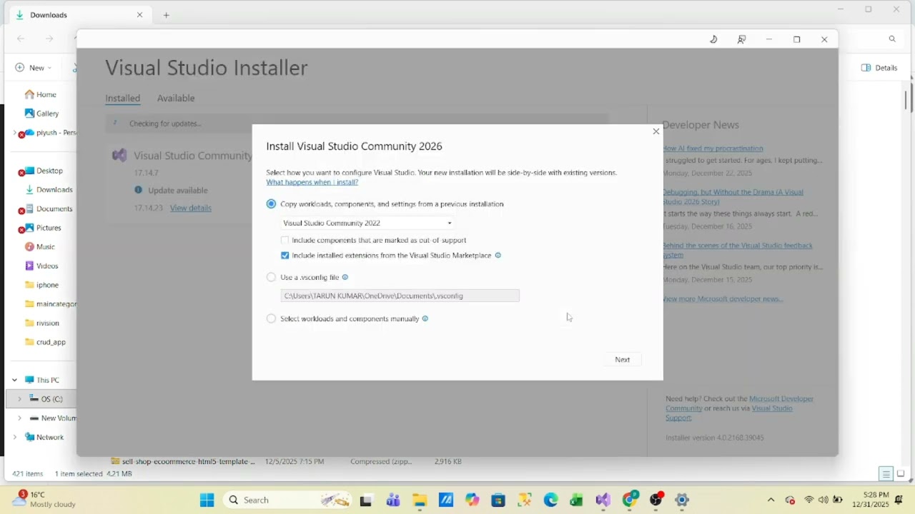Open Microsoft Edge from the taskbar
Screen dimensions: 915x514
(x=550, y=500)
